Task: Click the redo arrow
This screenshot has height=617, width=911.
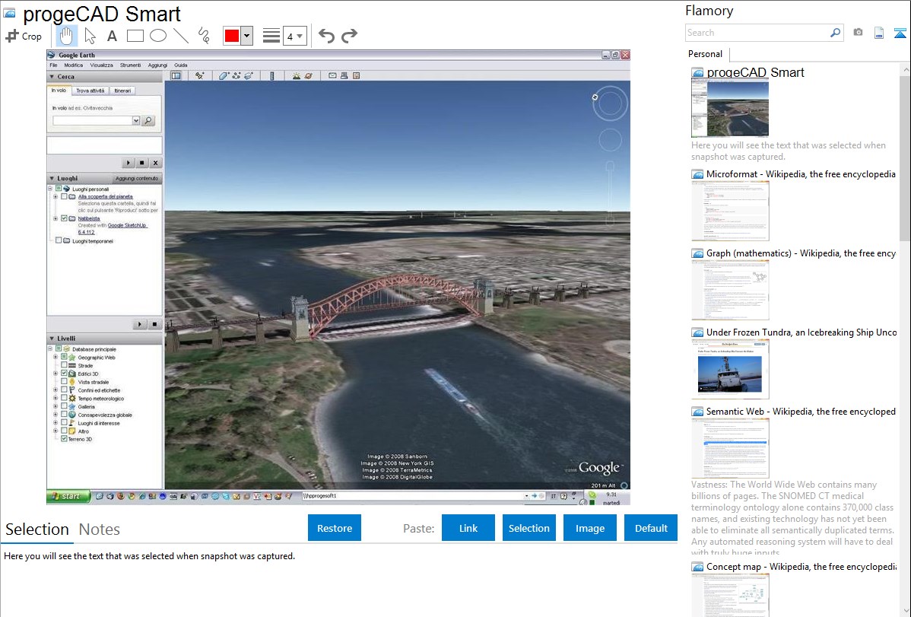Action: click(x=349, y=36)
